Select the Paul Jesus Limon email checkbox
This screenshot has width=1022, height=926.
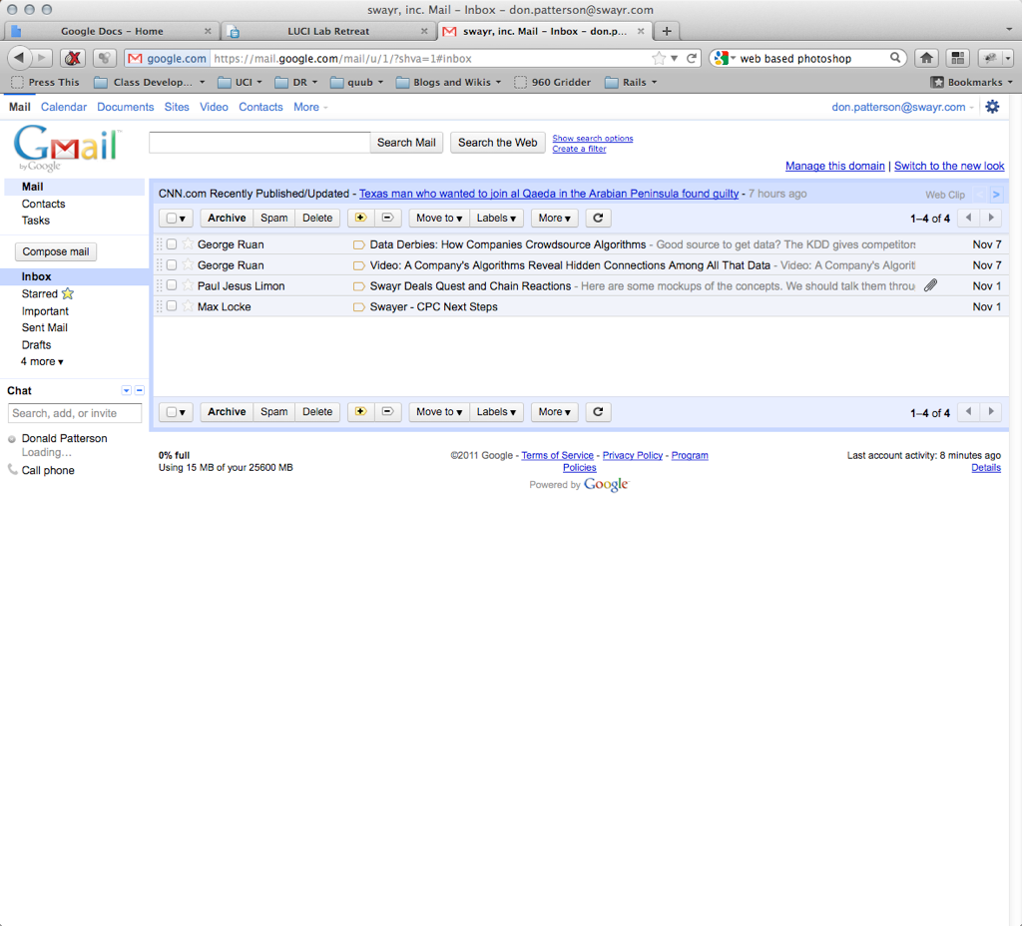[x=172, y=285]
